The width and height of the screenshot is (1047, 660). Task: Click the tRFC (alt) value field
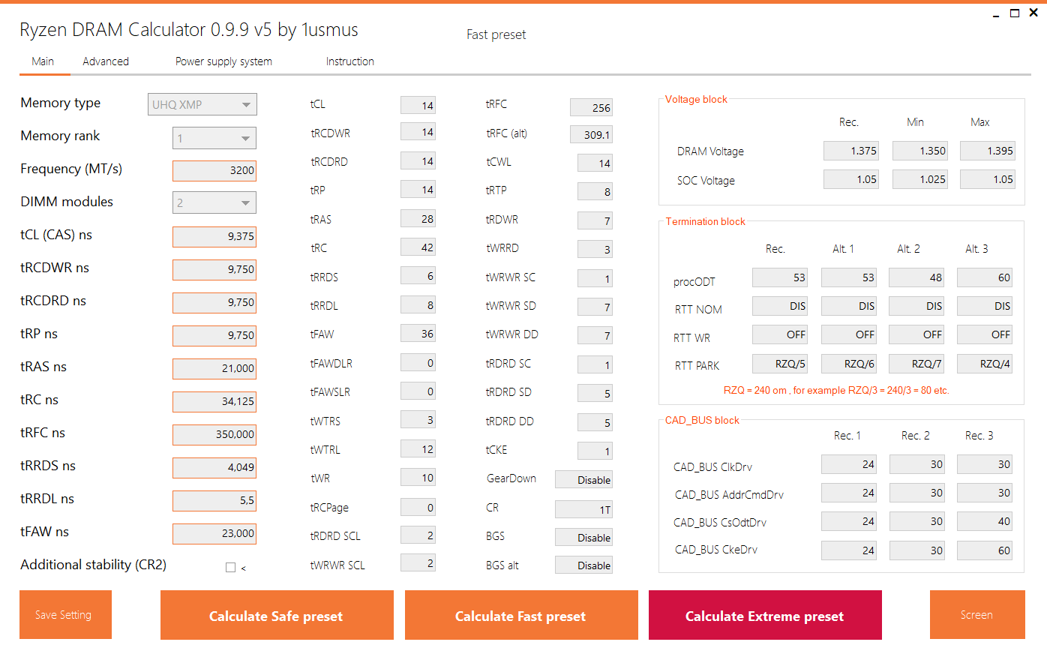[591, 135]
